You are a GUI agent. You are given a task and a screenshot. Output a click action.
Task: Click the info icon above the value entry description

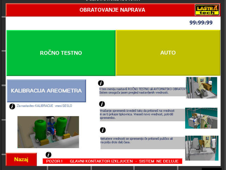pos(102,104)
